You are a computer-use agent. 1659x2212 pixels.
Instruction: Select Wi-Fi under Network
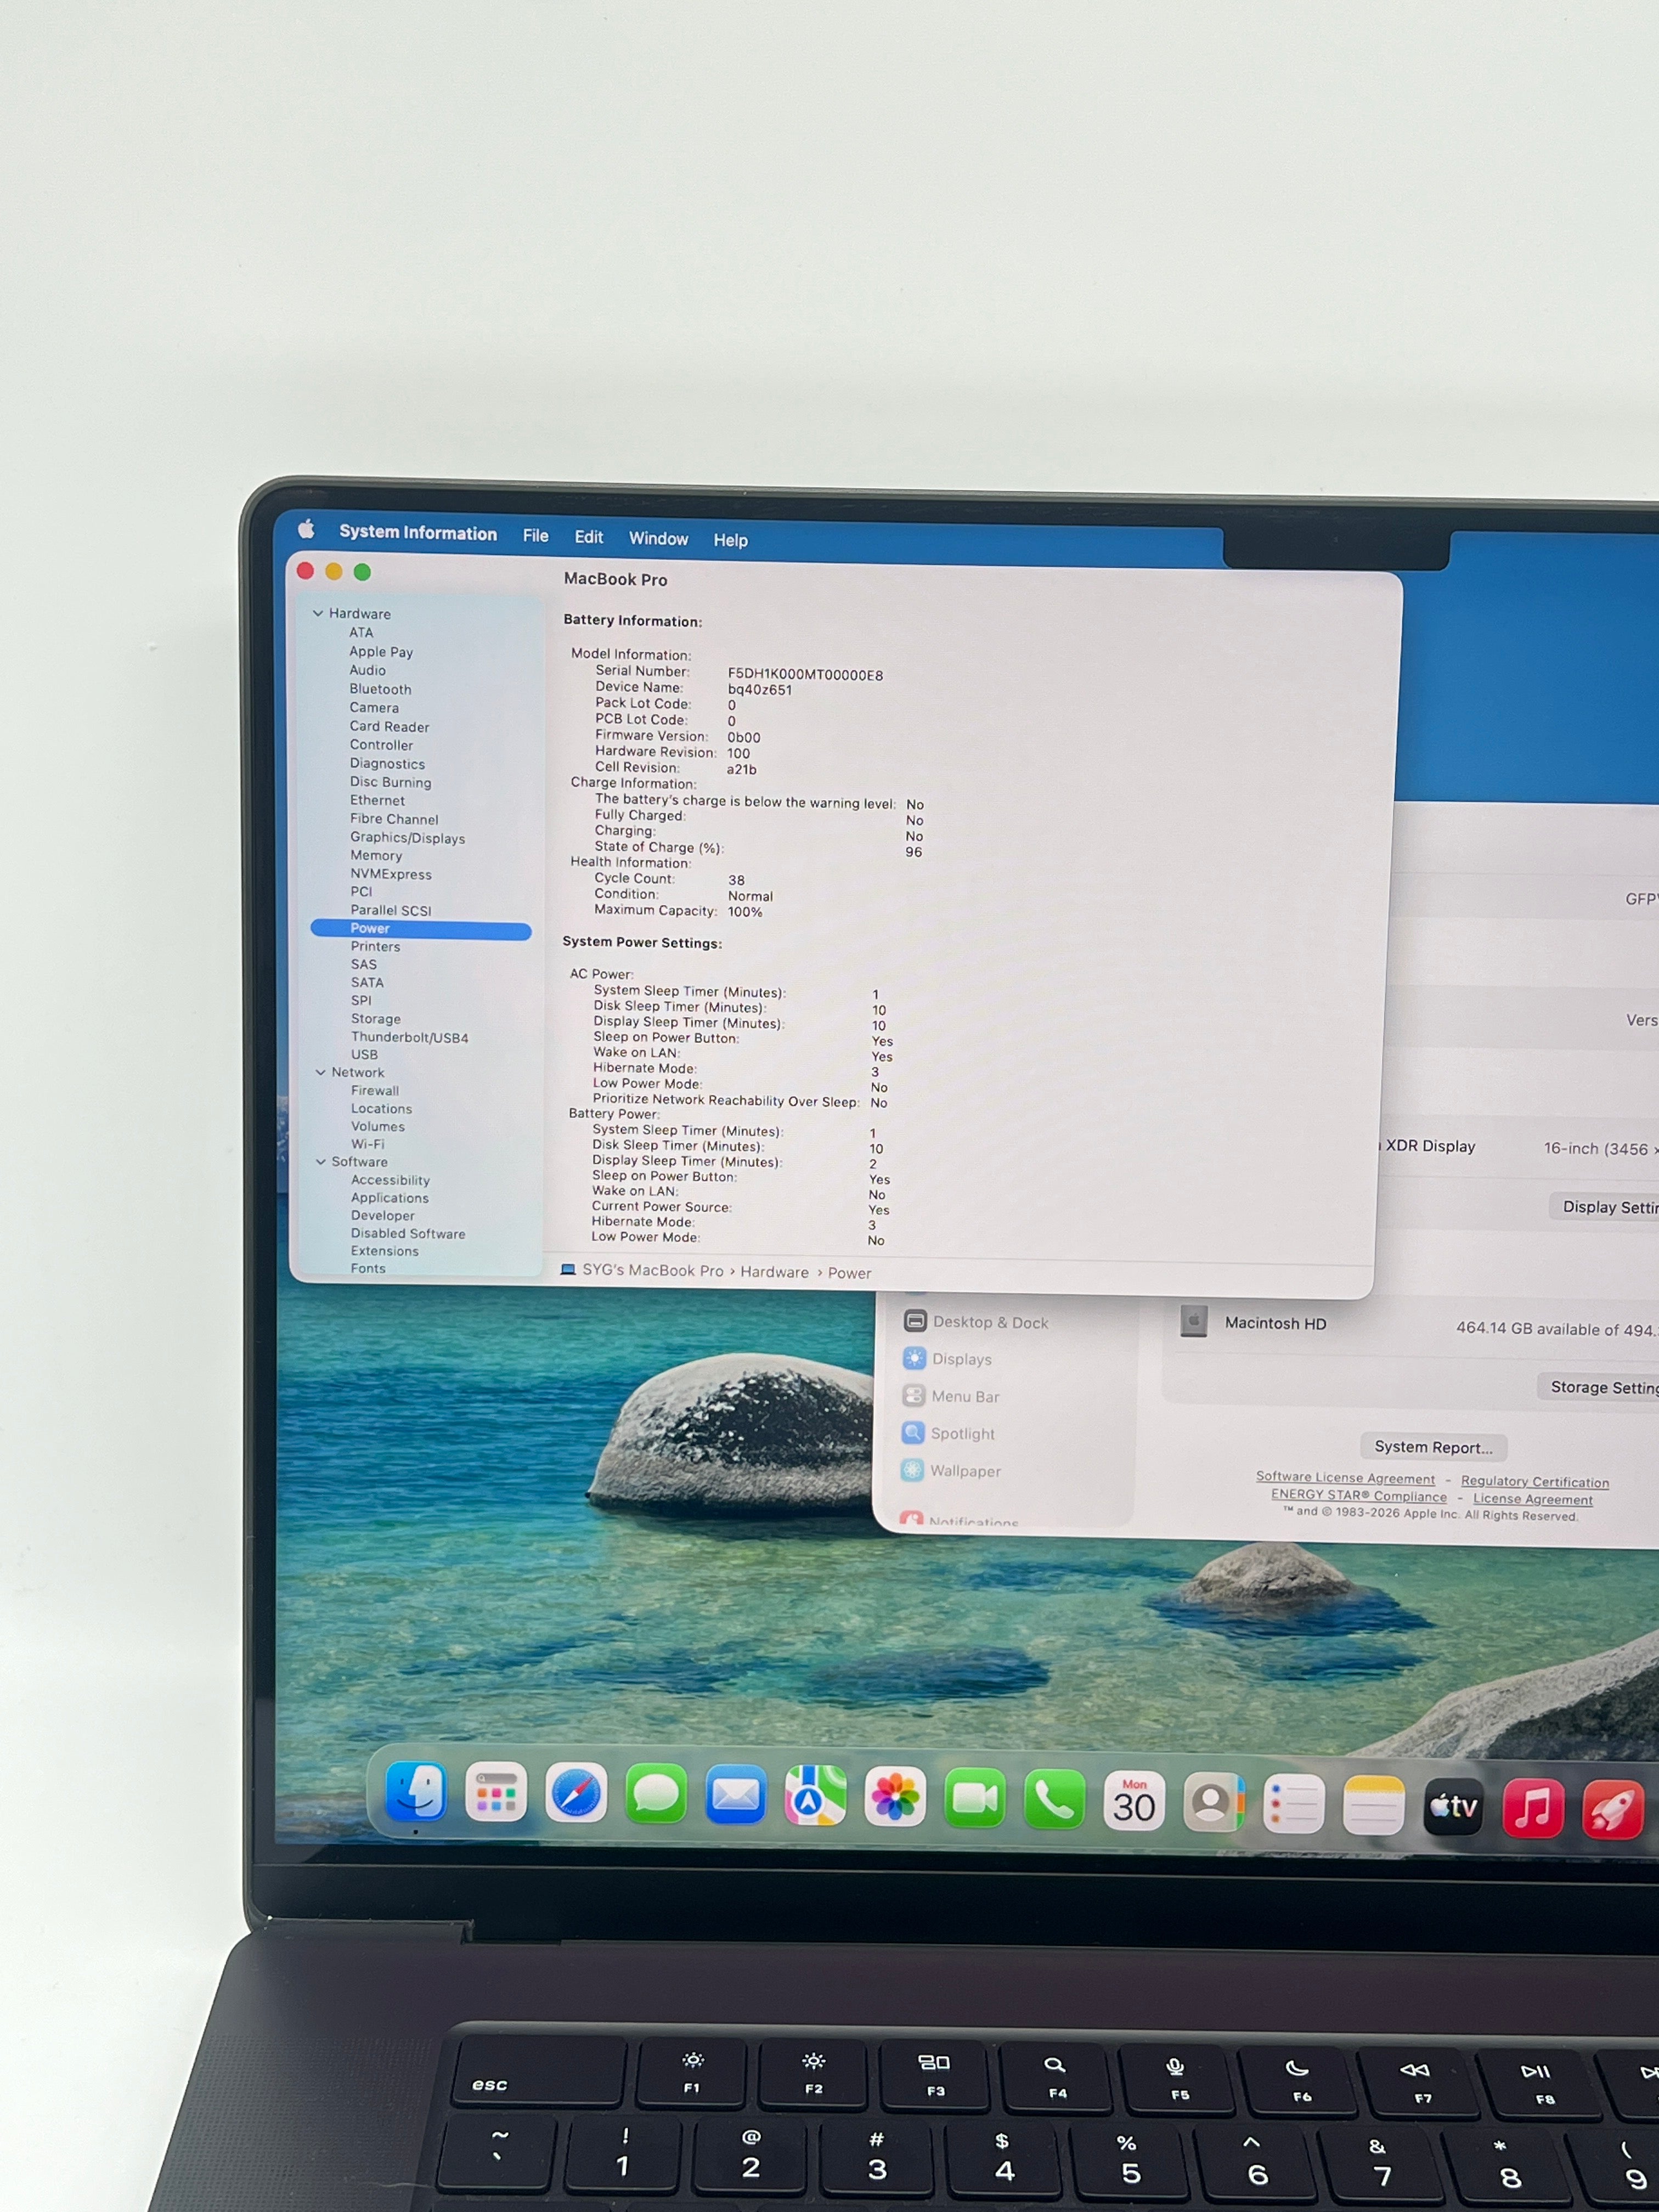pos(368,1144)
